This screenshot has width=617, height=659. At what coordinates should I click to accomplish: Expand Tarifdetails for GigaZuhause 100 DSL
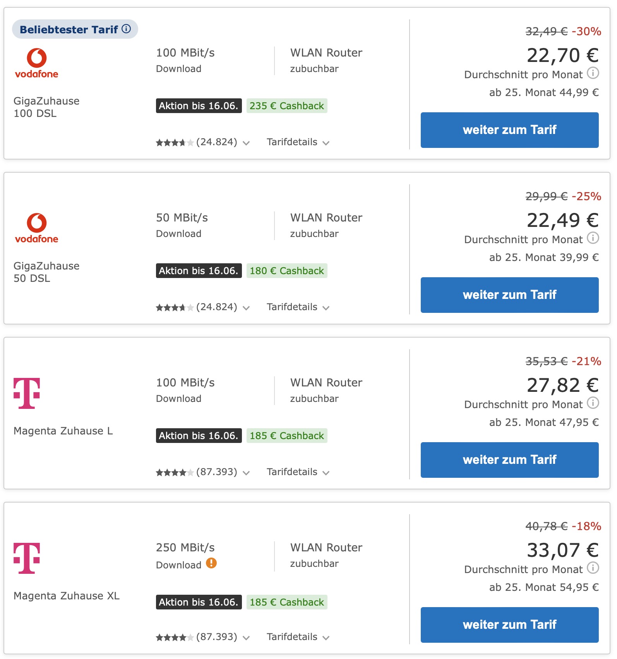coord(298,142)
